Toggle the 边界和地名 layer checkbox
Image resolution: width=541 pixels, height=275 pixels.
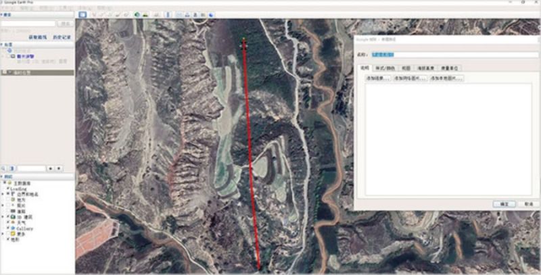8,194
